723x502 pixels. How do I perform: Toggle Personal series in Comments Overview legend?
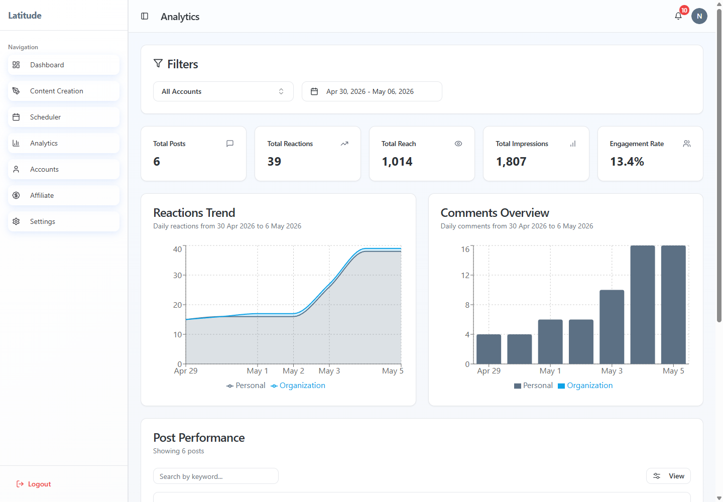(533, 386)
